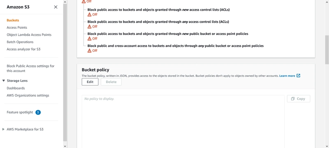Click warning icon under any ACLs setting
329x148 pixels.
[89, 26]
